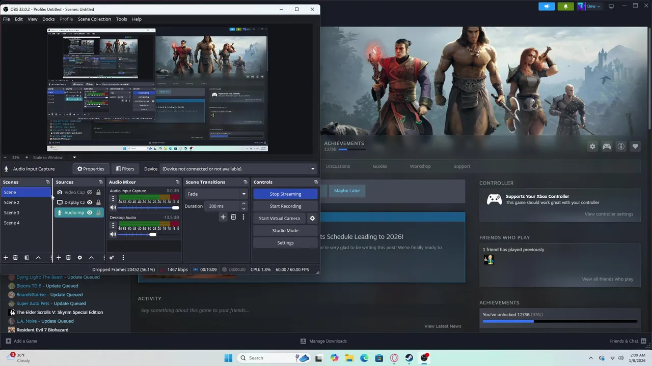The width and height of the screenshot is (652, 366).
Task: Open controller layout icon on game page
Action: (607, 146)
